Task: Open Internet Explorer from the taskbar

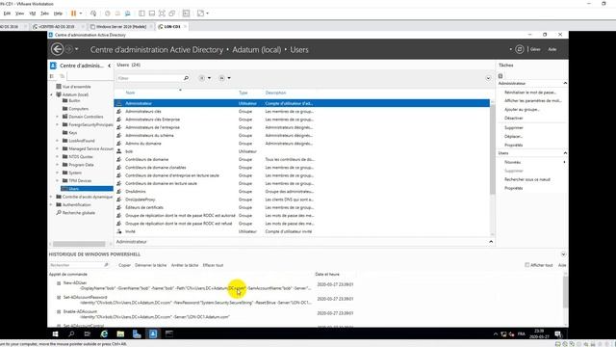Action: point(104,334)
